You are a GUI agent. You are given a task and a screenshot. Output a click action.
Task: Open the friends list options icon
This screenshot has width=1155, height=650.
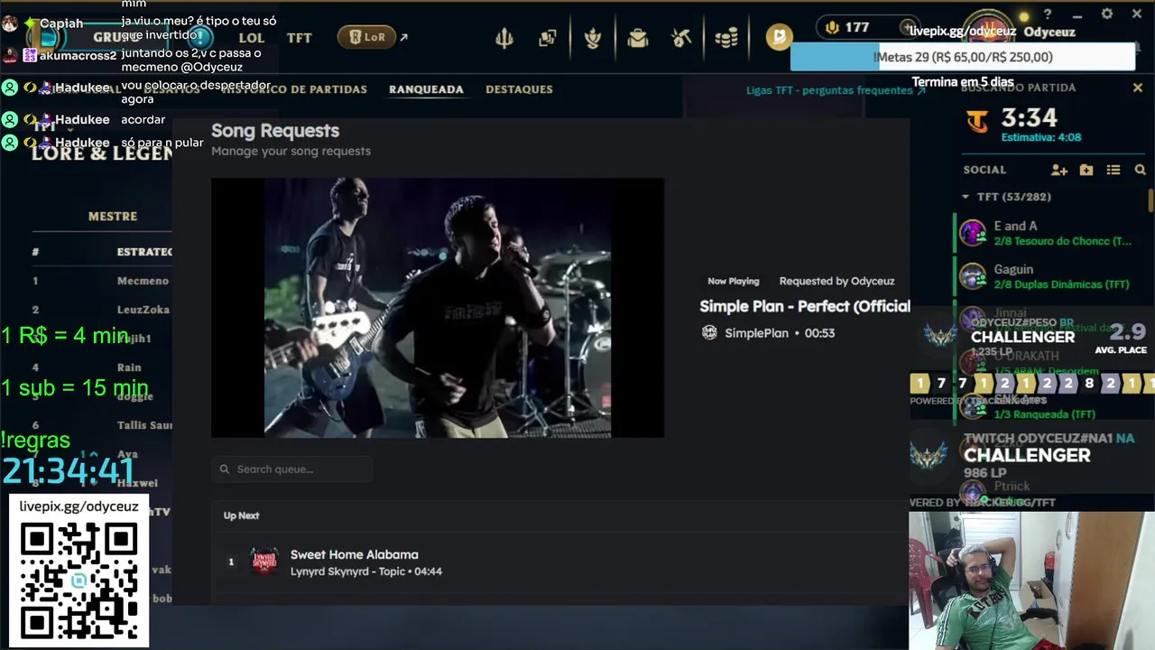point(1113,170)
